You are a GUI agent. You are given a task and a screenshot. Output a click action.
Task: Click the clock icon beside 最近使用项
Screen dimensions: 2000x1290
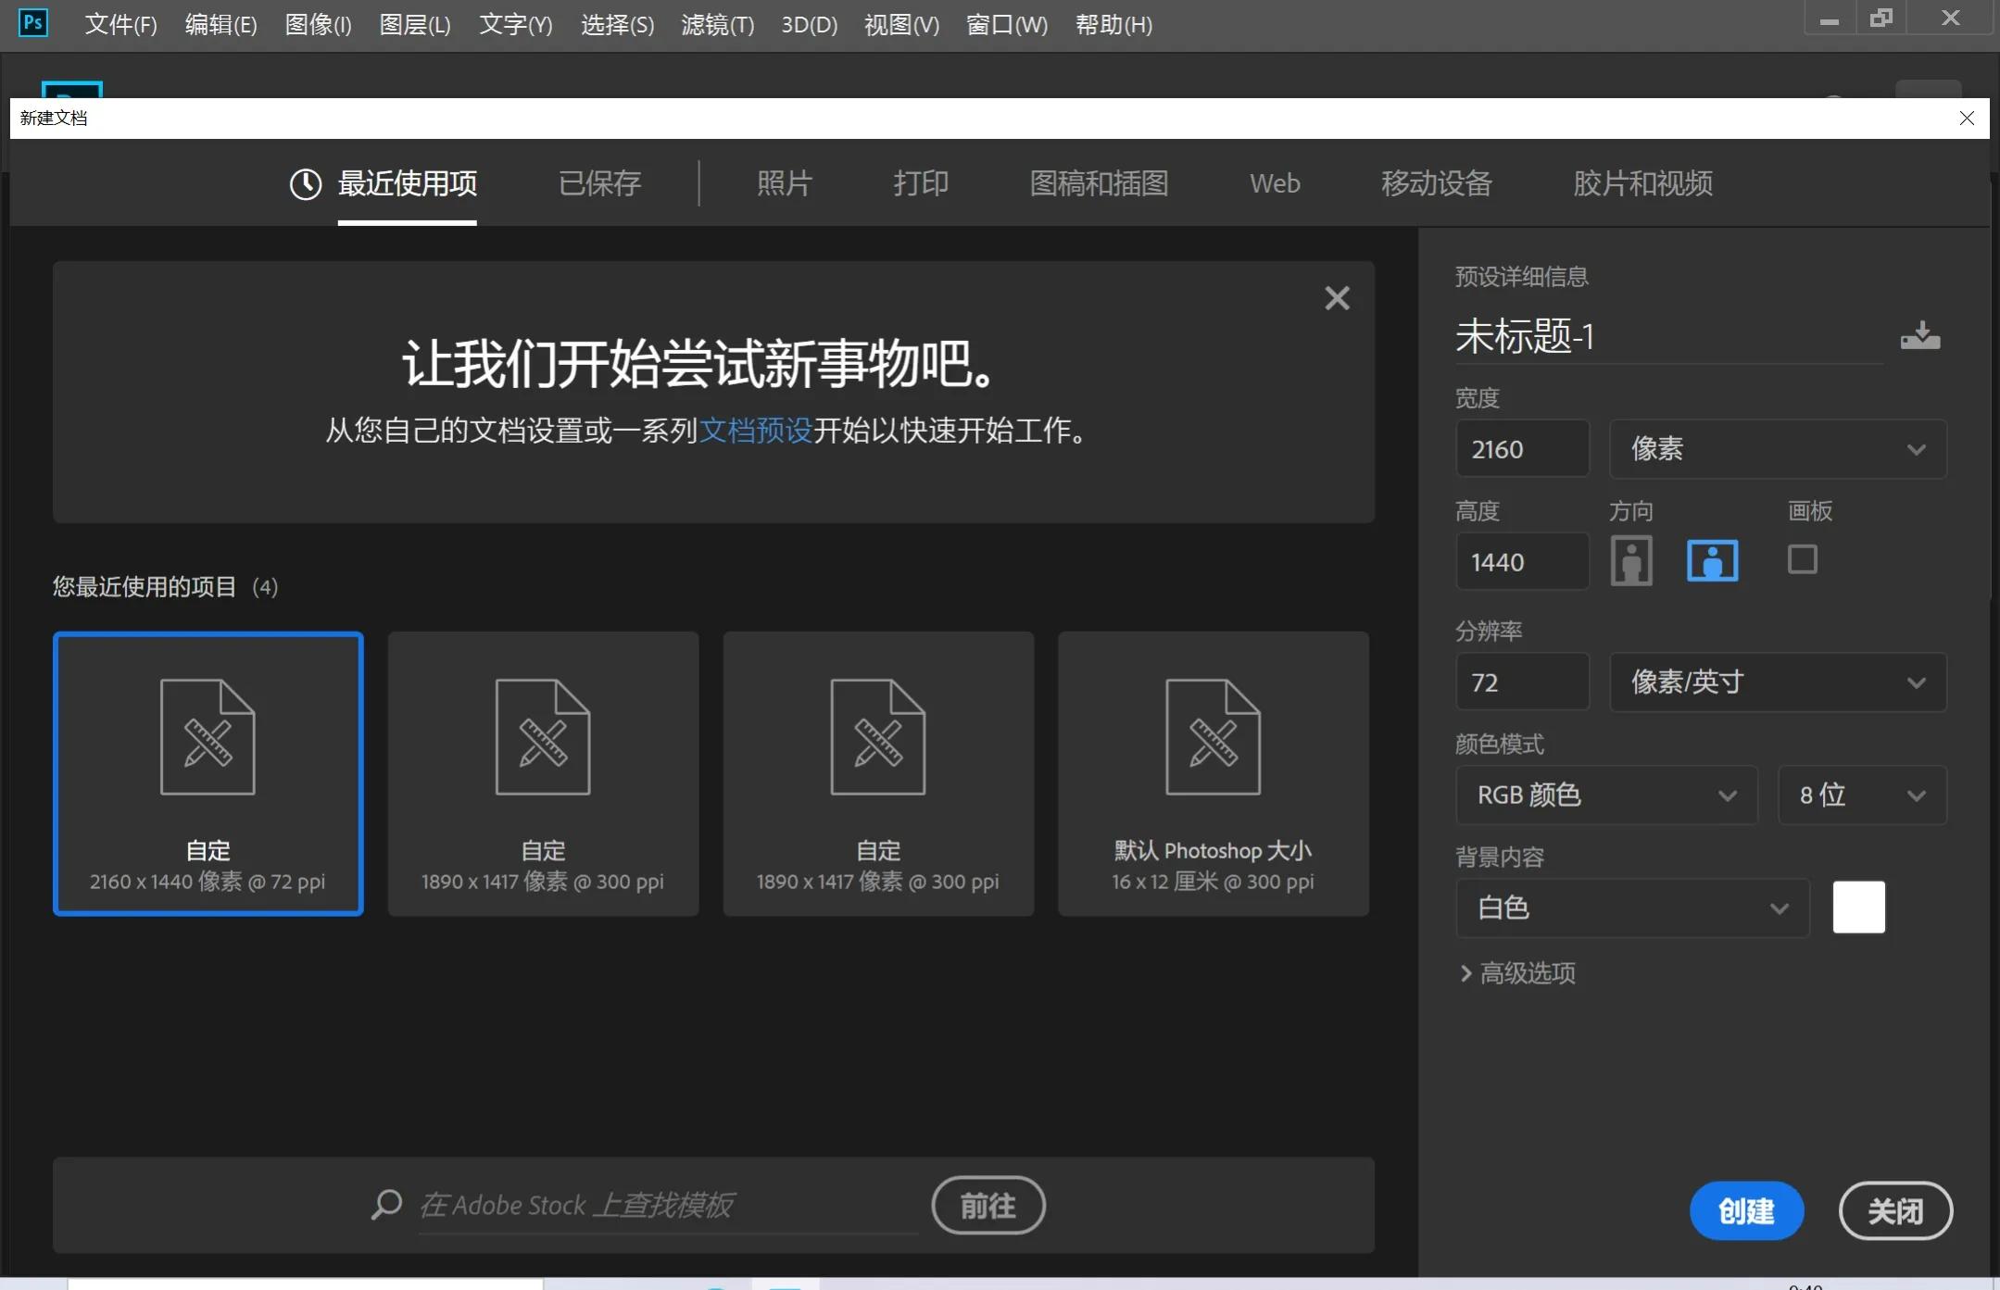tap(306, 183)
